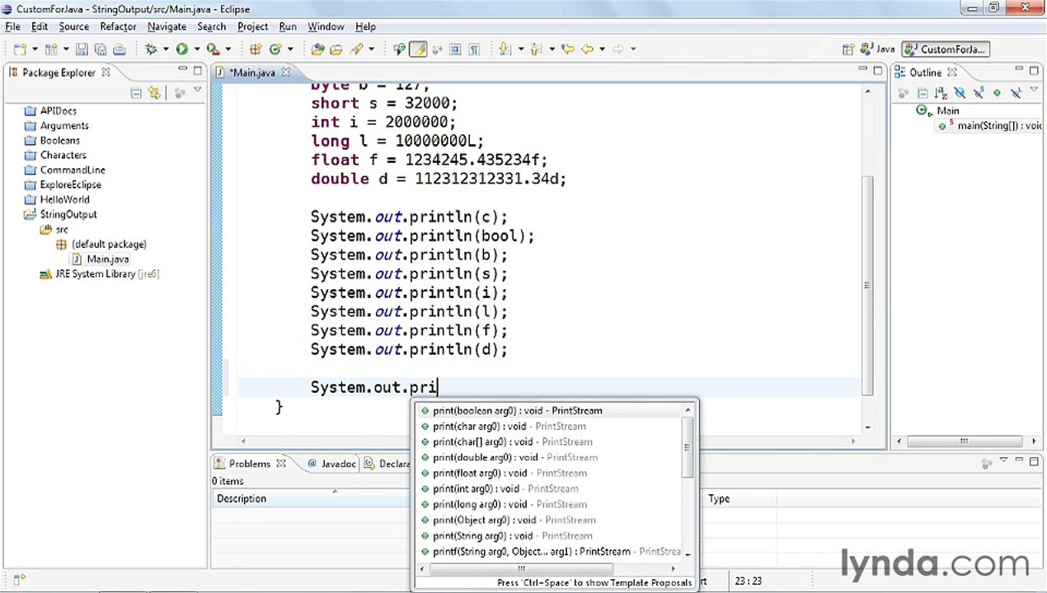Click the Search flashlight icon
The height and width of the screenshot is (593, 1047).
(357, 49)
